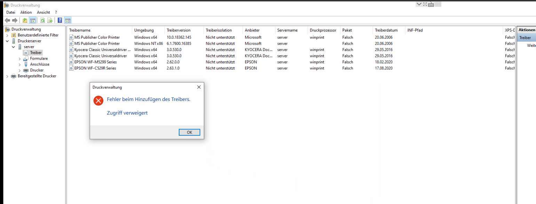Click the EPSON WF-M5299 Series driver icon
This screenshot has width=536, height=204.
(x=71, y=62)
